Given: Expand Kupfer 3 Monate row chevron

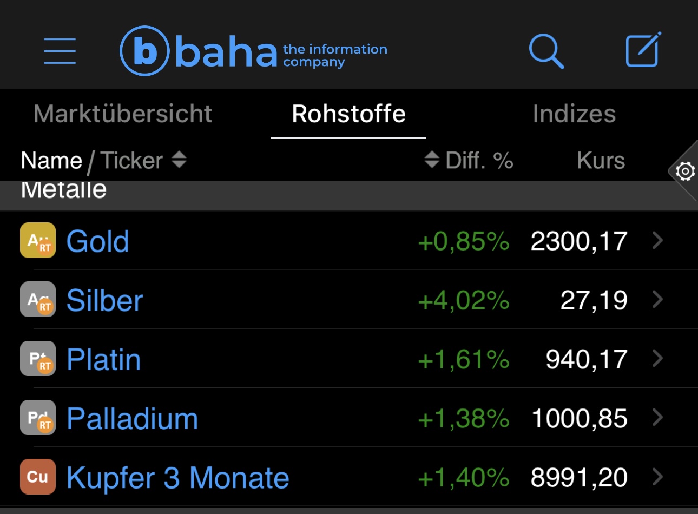Looking at the screenshot, I should (657, 477).
